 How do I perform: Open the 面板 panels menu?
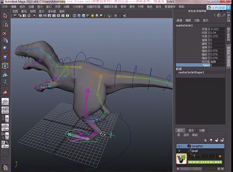(x=62, y=11)
